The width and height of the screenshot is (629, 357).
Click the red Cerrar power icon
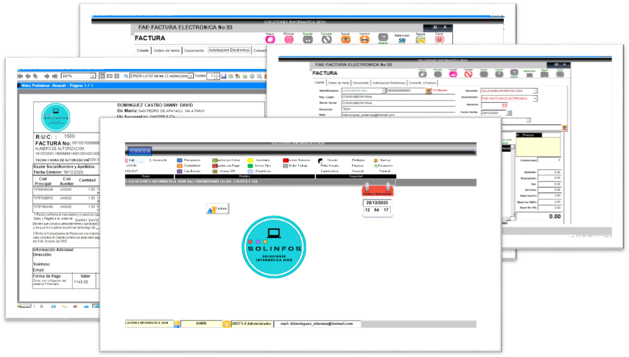pos(439,39)
